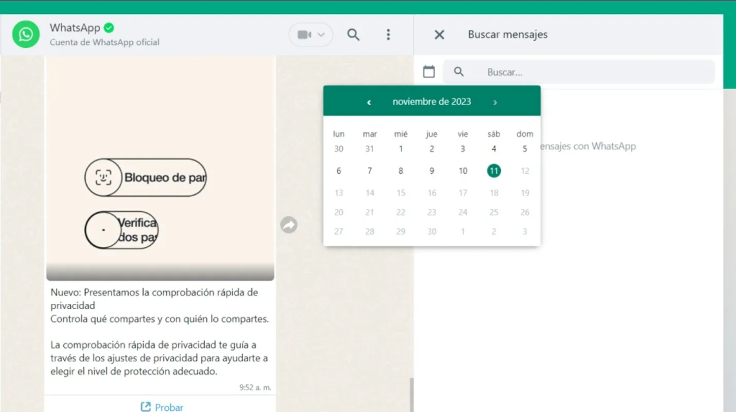This screenshot has height=412, width=736.
Task: Forward the message using the arrow icon
Action: (289, 224)
